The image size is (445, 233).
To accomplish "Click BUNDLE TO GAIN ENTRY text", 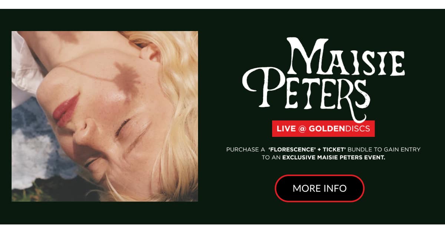I will (x=384, y=149).
